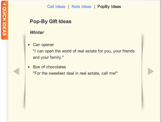Select the Can opener gift idea

(43, 45)
